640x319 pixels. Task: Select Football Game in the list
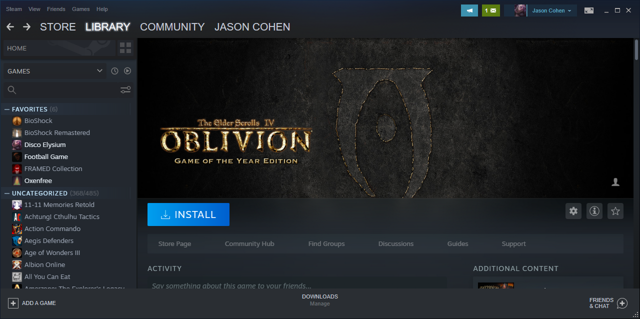click(46, 157)
